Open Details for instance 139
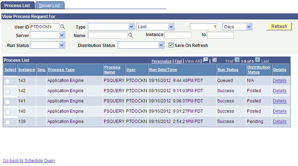The image size is (298, 166). pos(280,121)
